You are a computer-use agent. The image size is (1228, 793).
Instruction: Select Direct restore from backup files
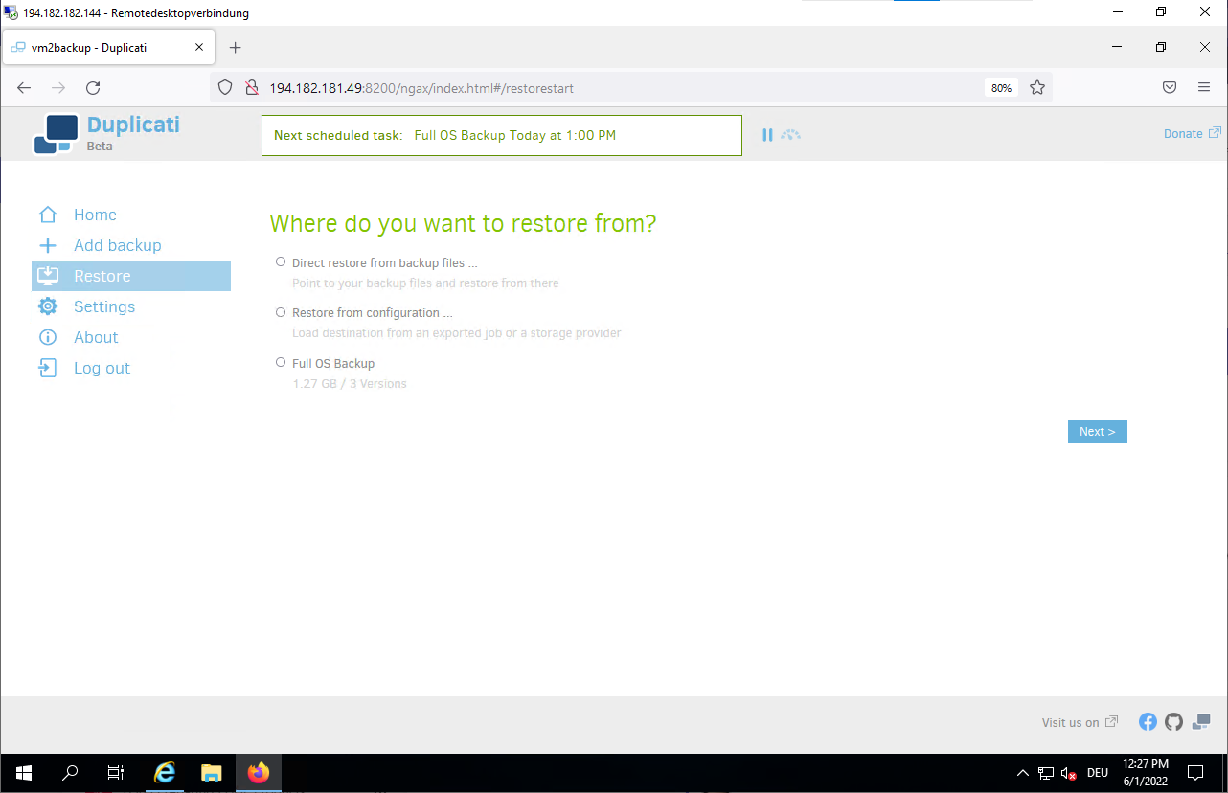pyautogui.click(x=281, y=261)
